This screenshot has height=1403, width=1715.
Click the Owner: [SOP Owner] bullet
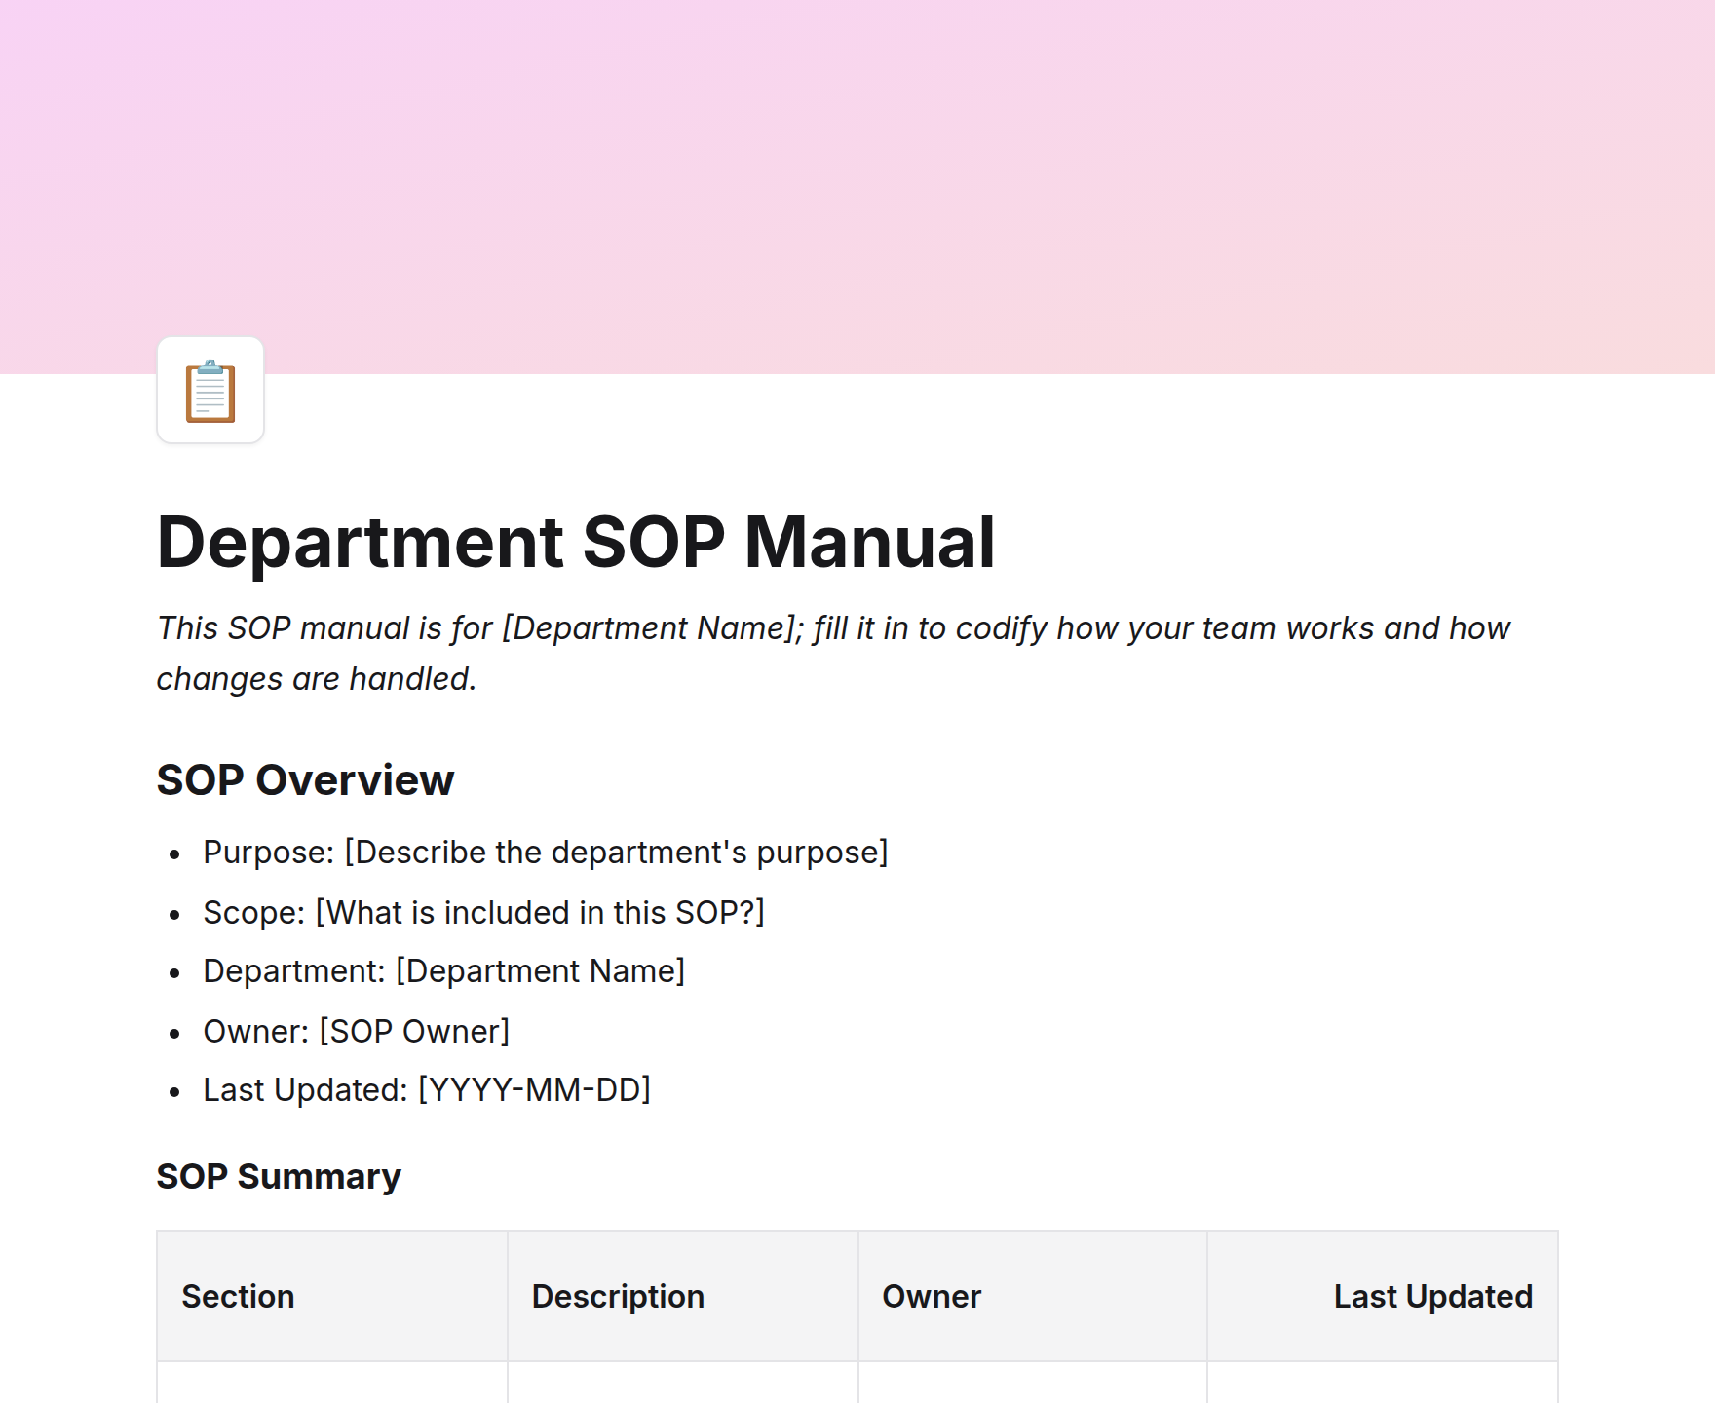pyautogui.click(x=356, y=1032)
